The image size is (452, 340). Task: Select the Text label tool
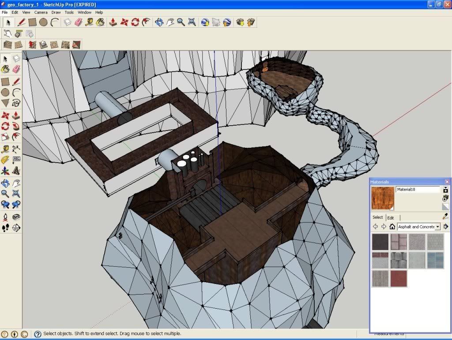pos(16,160)
